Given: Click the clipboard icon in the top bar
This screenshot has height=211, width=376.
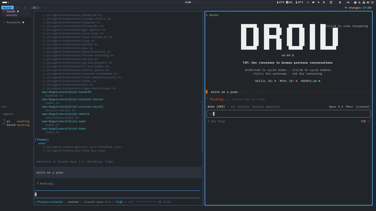Looking at the screenshot, I should 331,3.
